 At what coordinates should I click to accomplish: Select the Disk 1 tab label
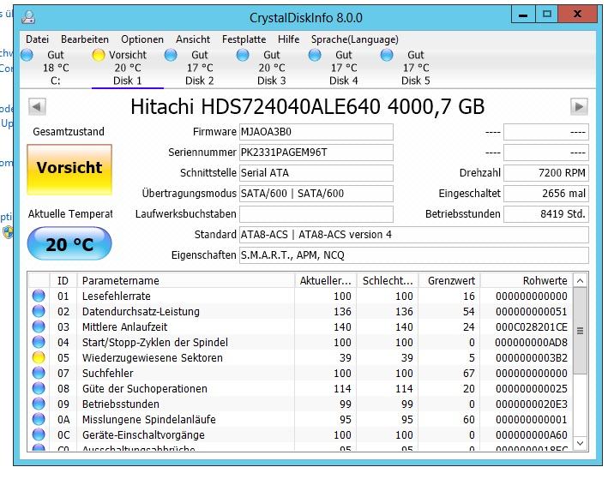(x=127, y=81)
